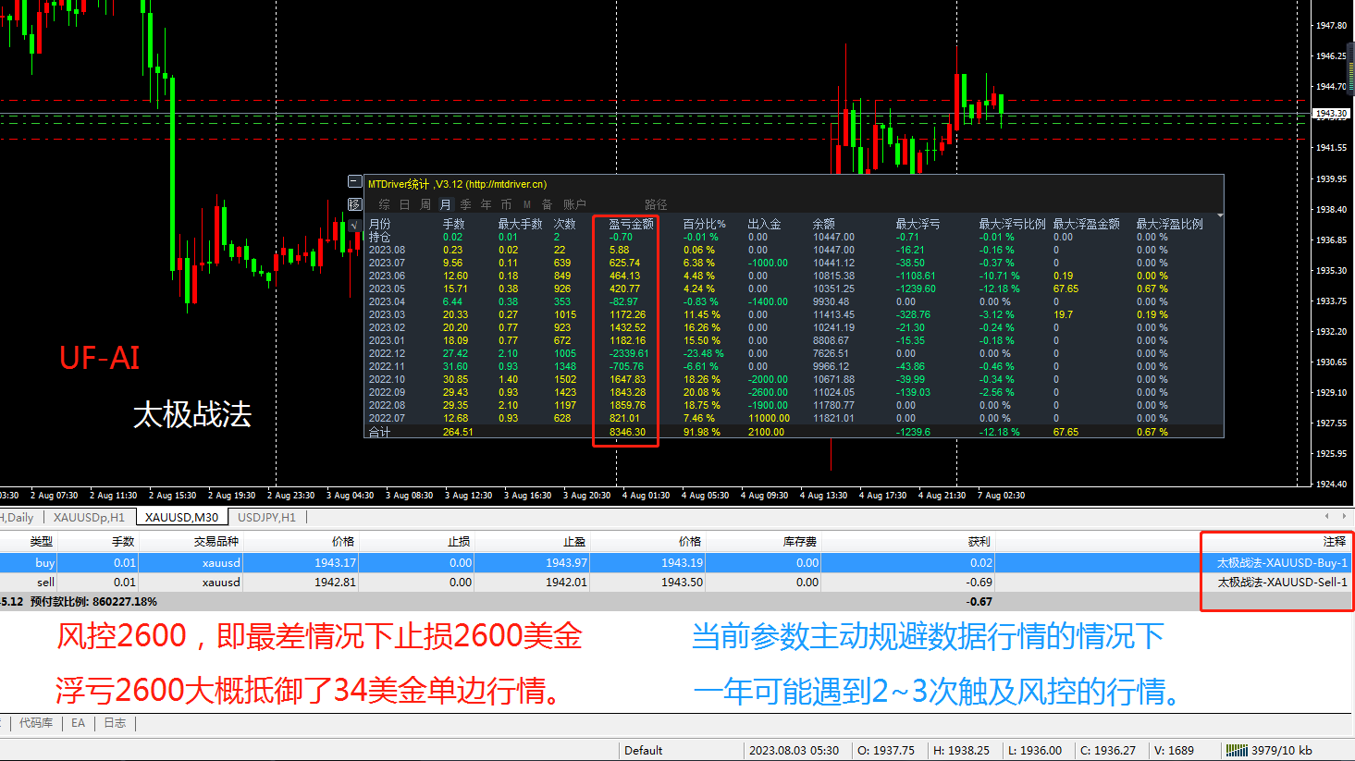Screen dimensions: 1355x761
Task: Select the sell xauusd trade row
Action: (x=675, y=583)
